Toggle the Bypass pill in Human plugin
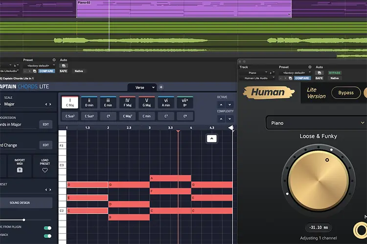This screenshot has height=244, width=367. [x=346, y=93]
